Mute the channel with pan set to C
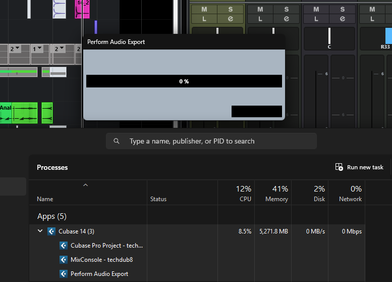This screenshot has height=282, width=392. pos(316,10)
